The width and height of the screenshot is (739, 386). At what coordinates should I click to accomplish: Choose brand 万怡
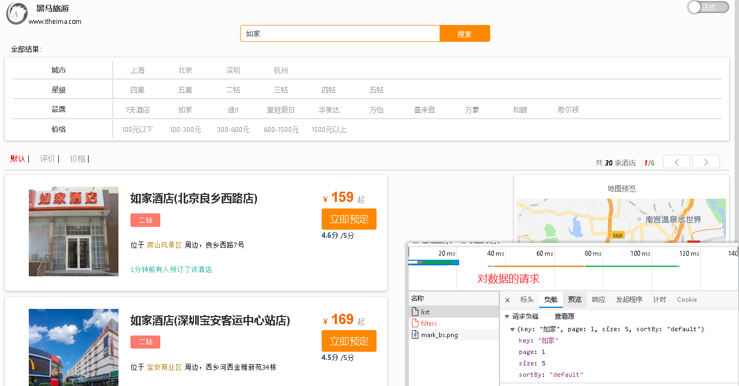[377, 110]
